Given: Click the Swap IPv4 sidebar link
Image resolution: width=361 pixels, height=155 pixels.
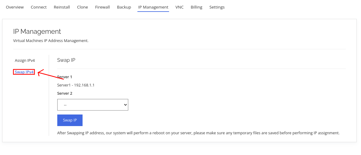Looking at the screenshot, I should click(24, 72).
